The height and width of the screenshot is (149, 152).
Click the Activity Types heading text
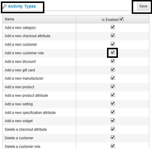[x=22, y=6]
